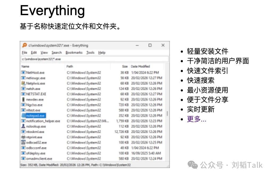Click the NetHost.exe file icon
The width and height of the screenshot is (271, 176).
click(x=23, y=73)
